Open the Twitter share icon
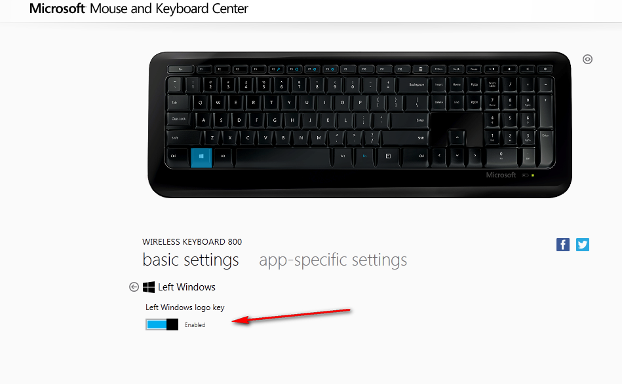 pos(582,245)
